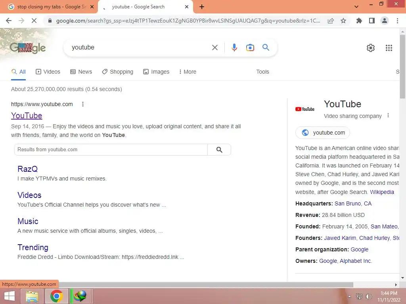Switch to Videos results
Screen dimensions: 406x304
[x=48, y=72]
